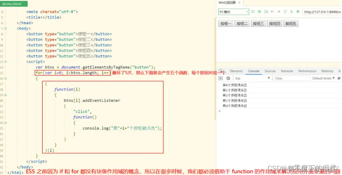Click the QR code icon near address bar
Screen dimensions: 342x175
(298, 12)
